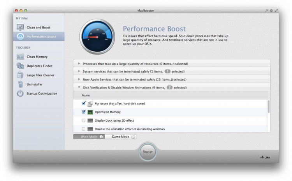The height and width of the screenshot is (181, 292).
Task: Click the thumbs-up Like icon
Action: click(x=262, y=157)
